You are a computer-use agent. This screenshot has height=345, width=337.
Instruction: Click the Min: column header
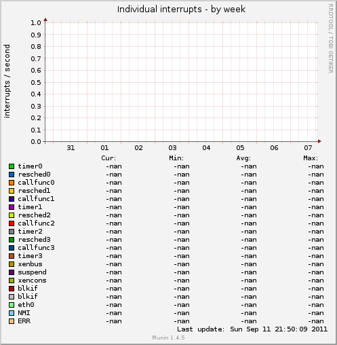click(x=176, y=158)
